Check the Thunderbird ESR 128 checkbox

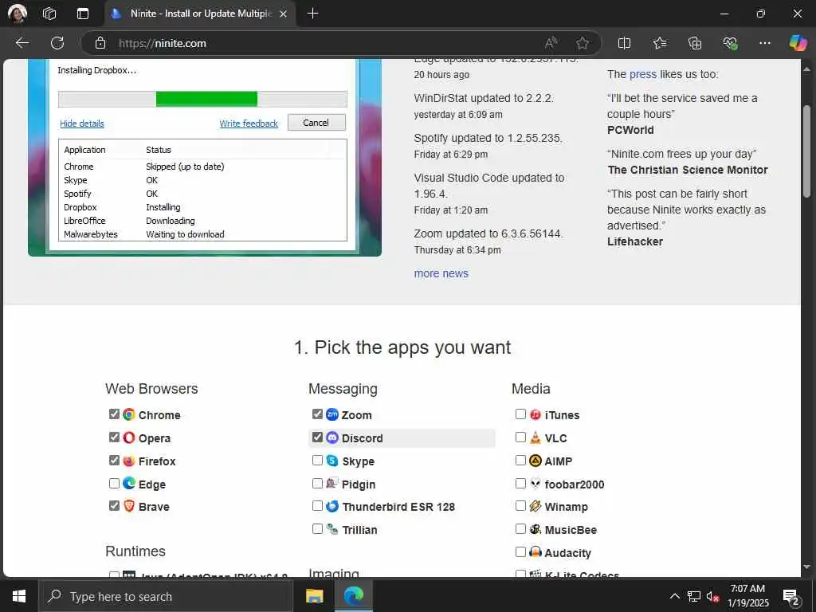point(317,505)
